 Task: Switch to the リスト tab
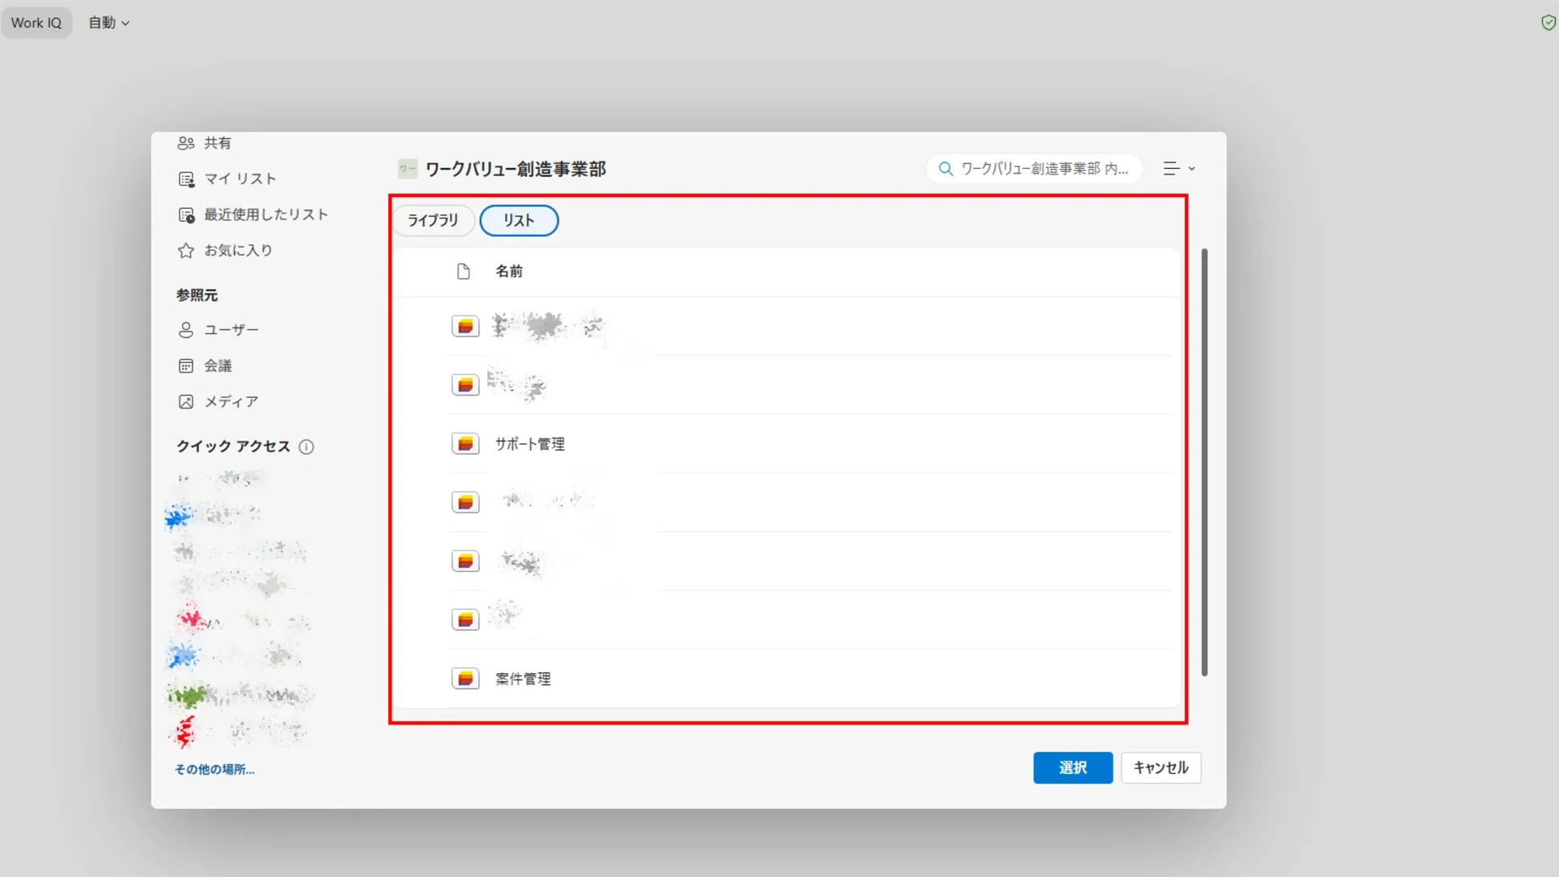click(x=519, y=220)
